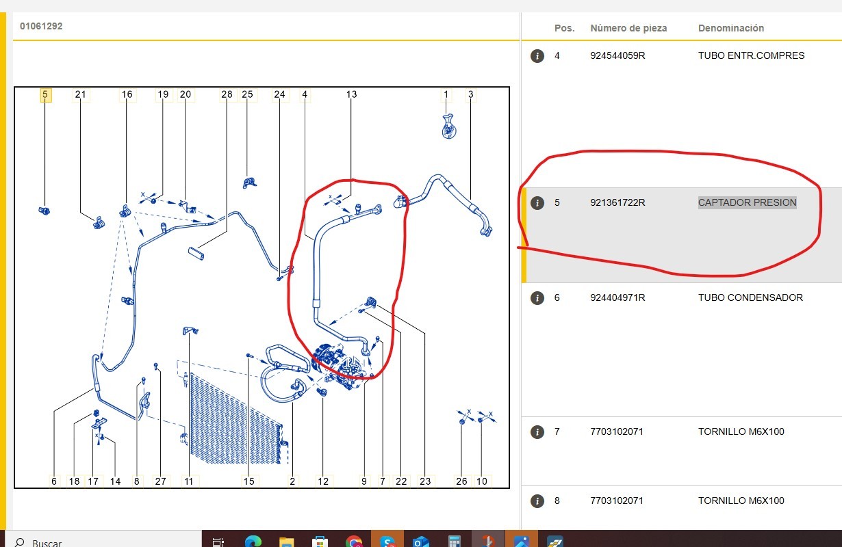Click part number 921361722R
Viewport: 842px width, 547px height.
[617, 203]
